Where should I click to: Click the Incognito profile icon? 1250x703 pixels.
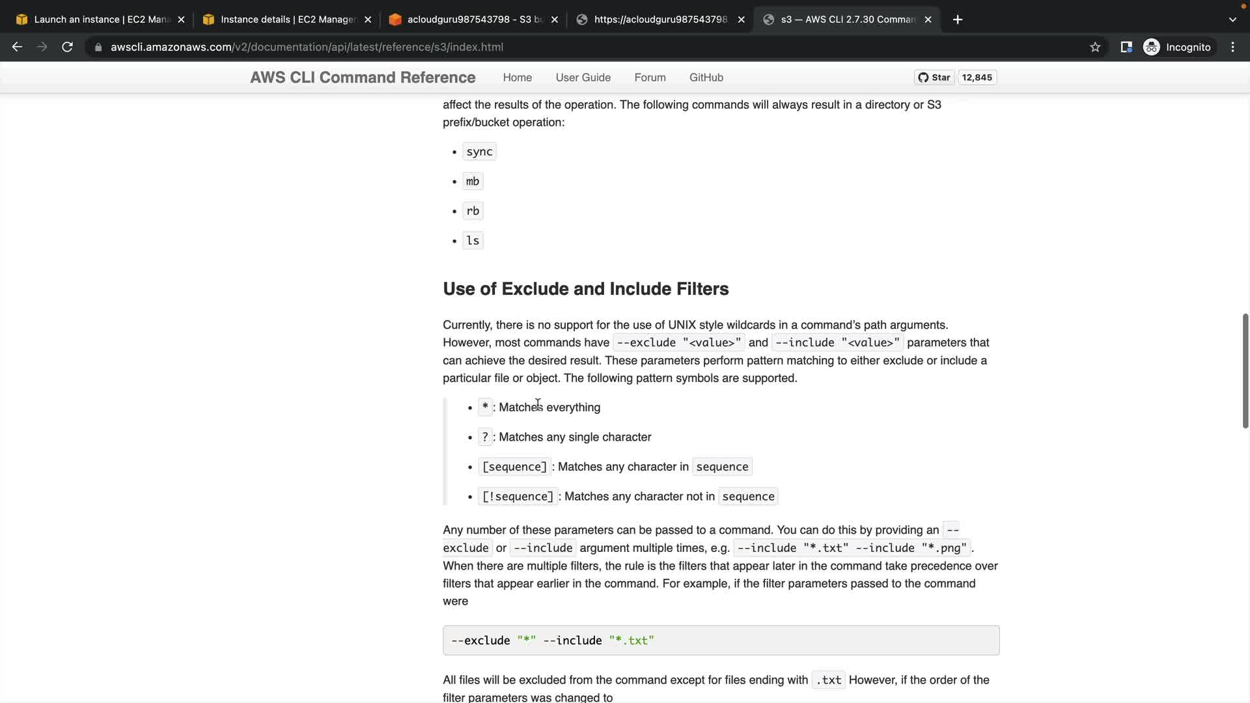pyautogui.click(x=1151, y=47)
